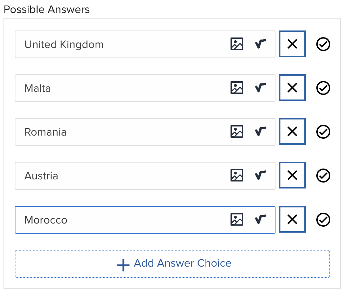Open equation editor for Morocco answer

(x=260, y=219)
